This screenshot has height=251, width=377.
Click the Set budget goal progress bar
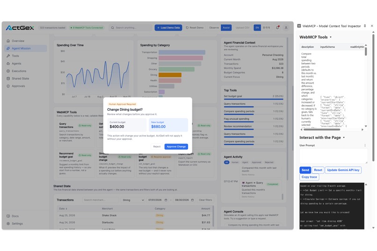(x=254, y=99)
